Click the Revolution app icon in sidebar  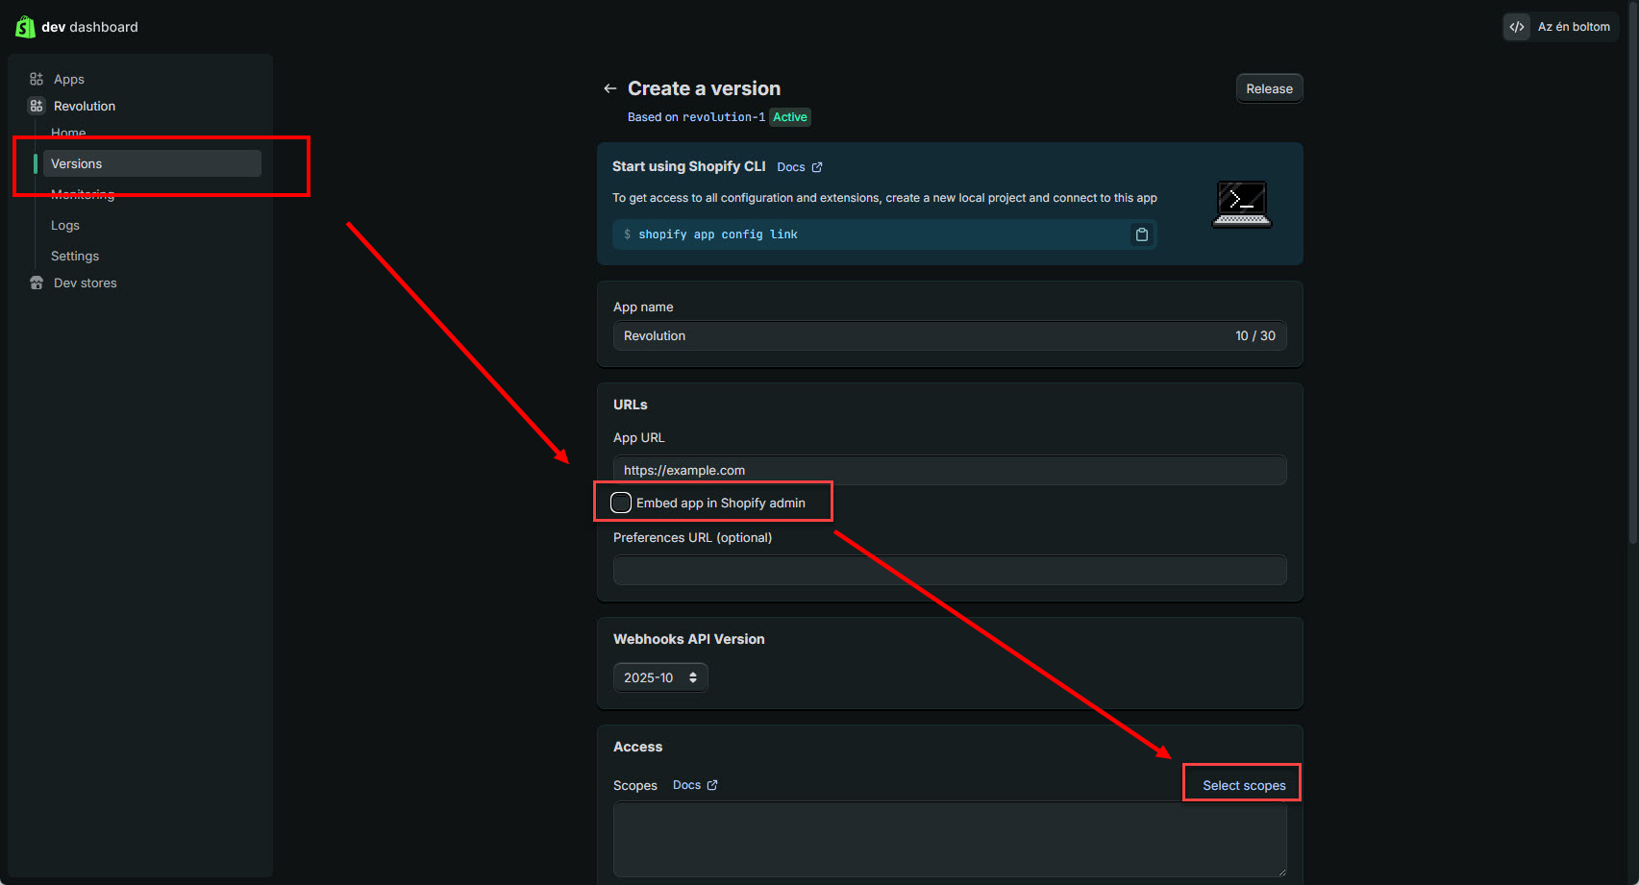tap(37, 106)
